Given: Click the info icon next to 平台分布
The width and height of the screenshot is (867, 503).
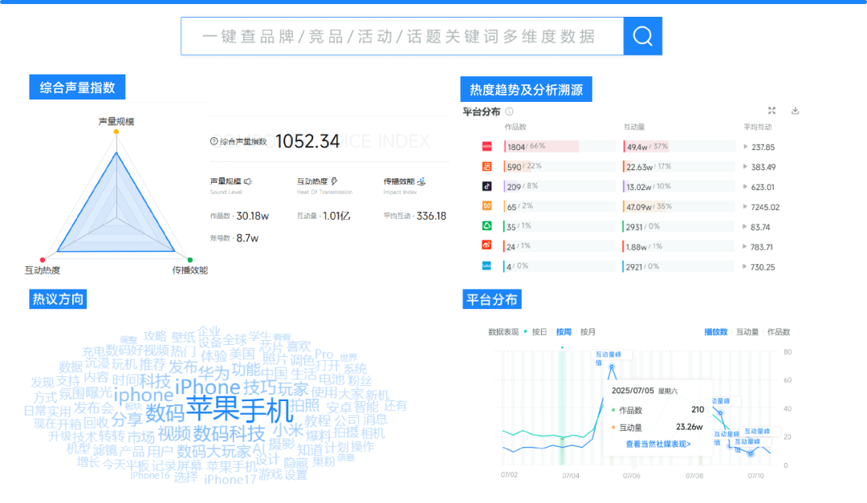Looking at the screenshot, I should 507,111.
